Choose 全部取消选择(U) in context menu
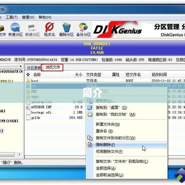Screen dimensions: 185x185 (x=127, y=175)
